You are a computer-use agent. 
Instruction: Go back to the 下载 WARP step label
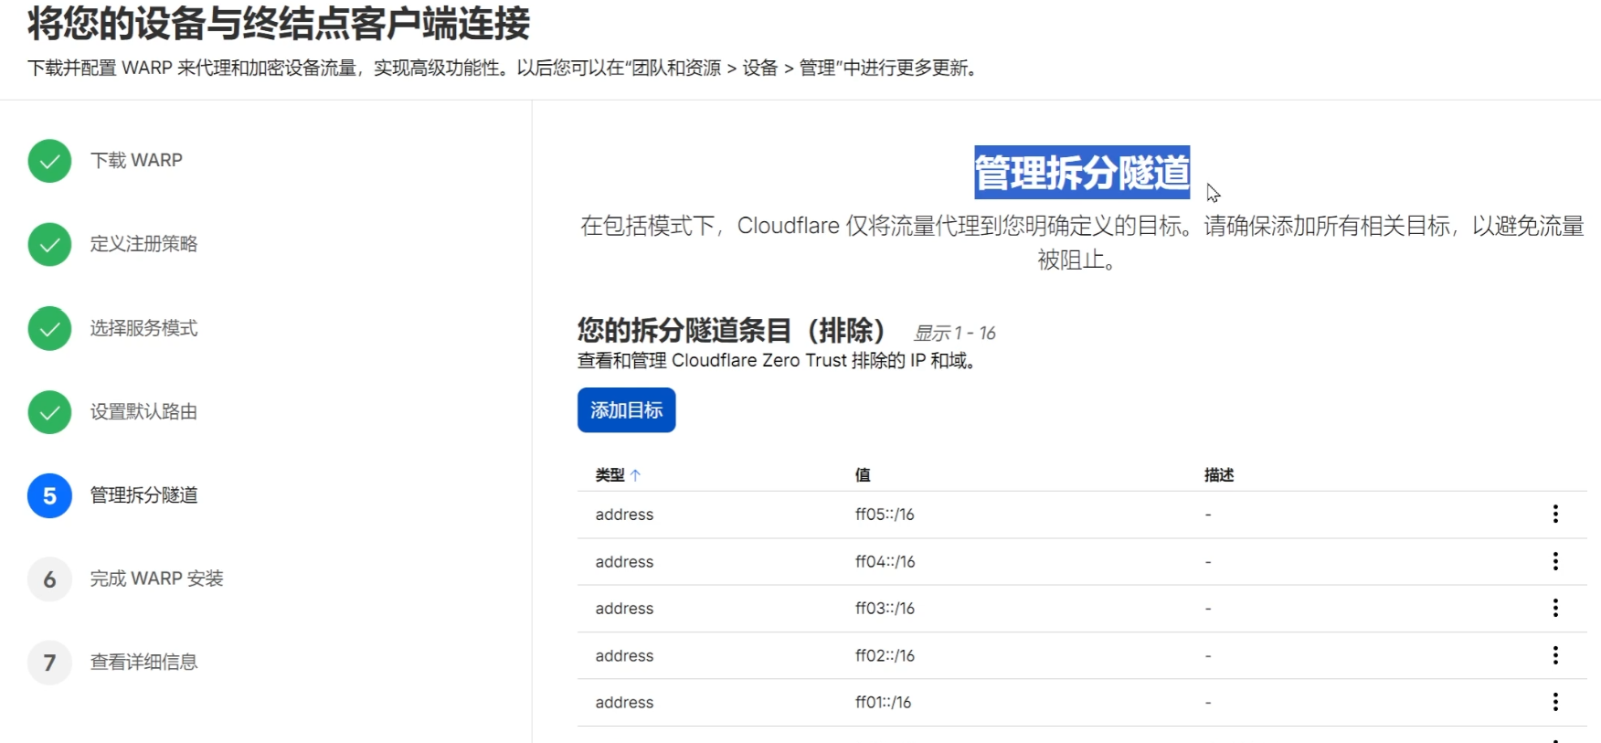(136, 161)
